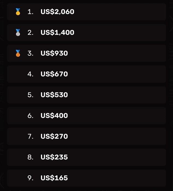Choose the US$400 sixth place row
Image resolution: width=173 pixels, height=191 pixels.
coord(86,116)
